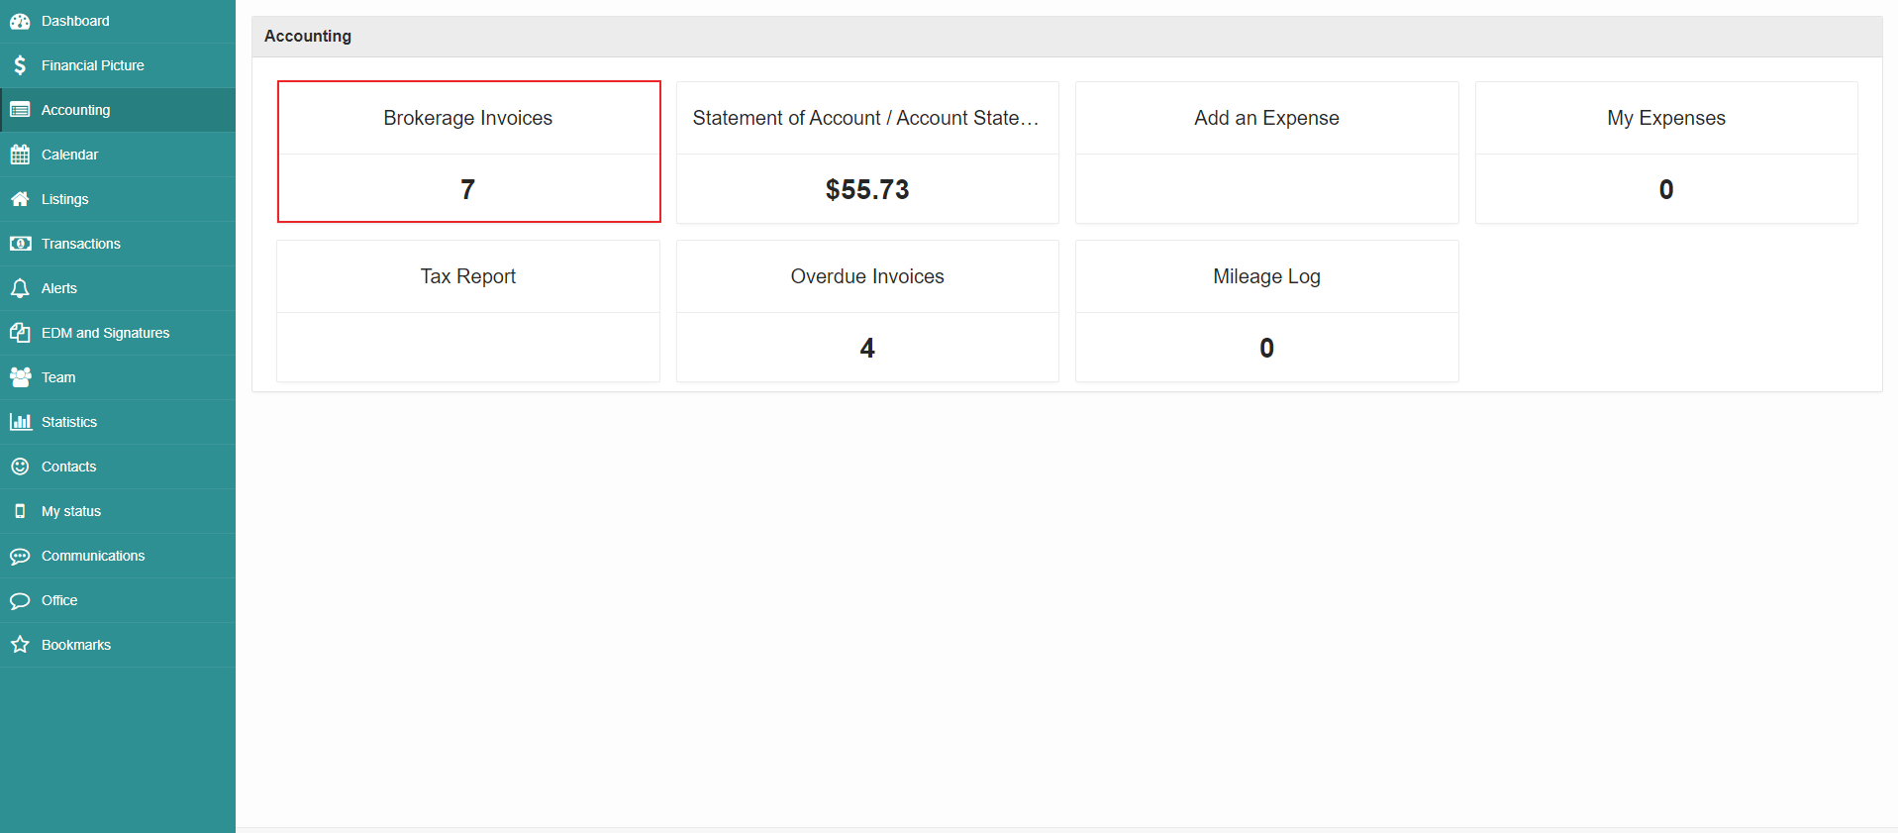Click the Team people icon

[20, 377]
